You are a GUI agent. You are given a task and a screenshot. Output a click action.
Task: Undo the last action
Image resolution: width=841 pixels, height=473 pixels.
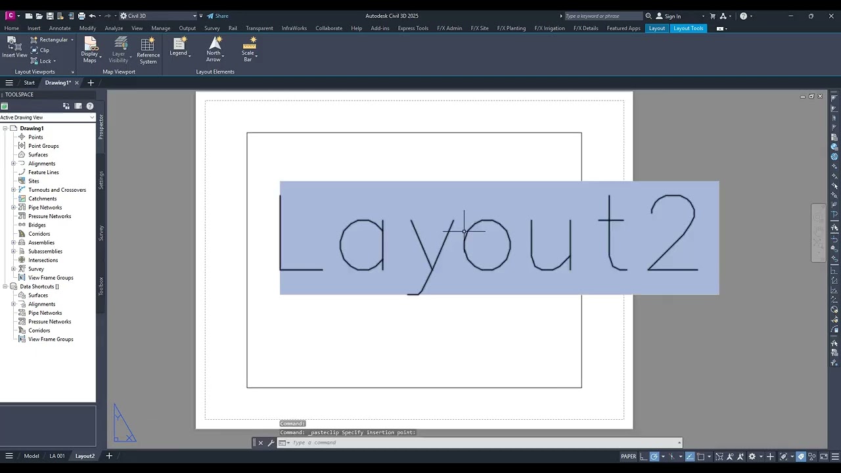coord(92,16)
